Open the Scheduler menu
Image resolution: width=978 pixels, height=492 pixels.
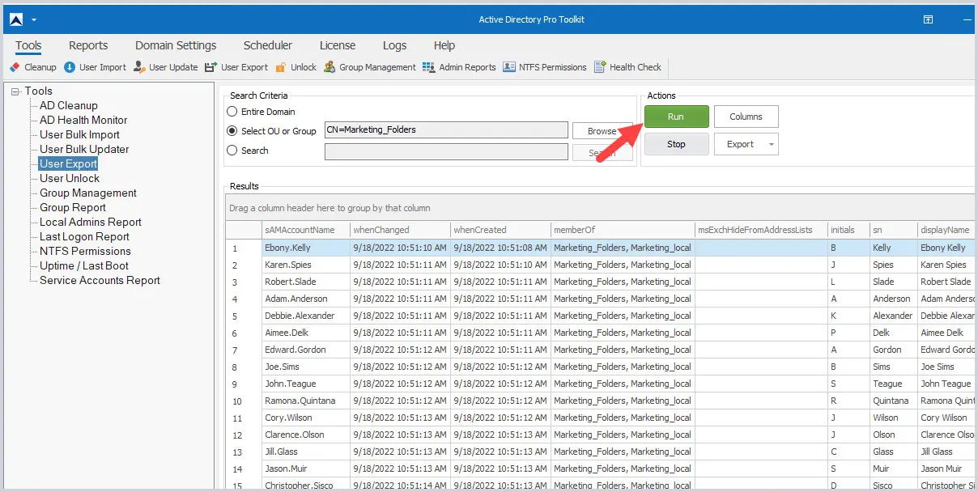click(x=268, y=46)
